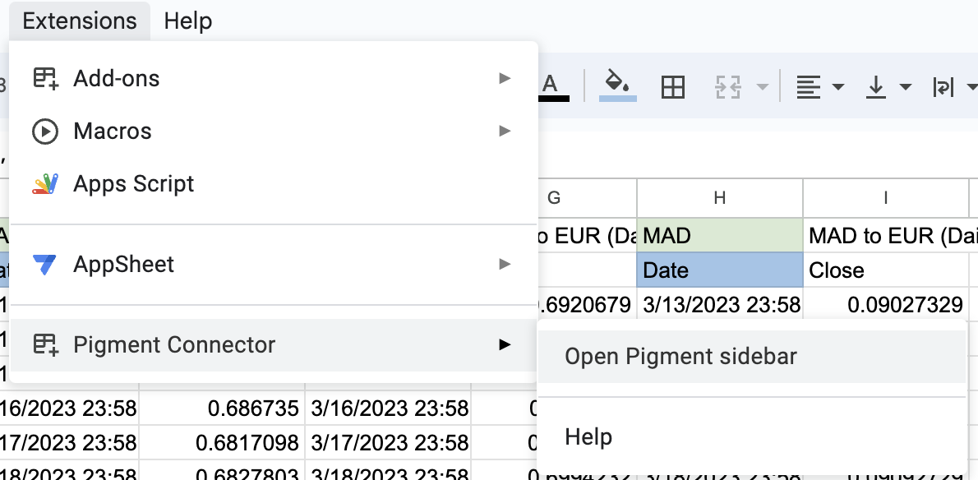The image size is (978, 480).
Task: Select column G header
Action: [x=554, y=198]
